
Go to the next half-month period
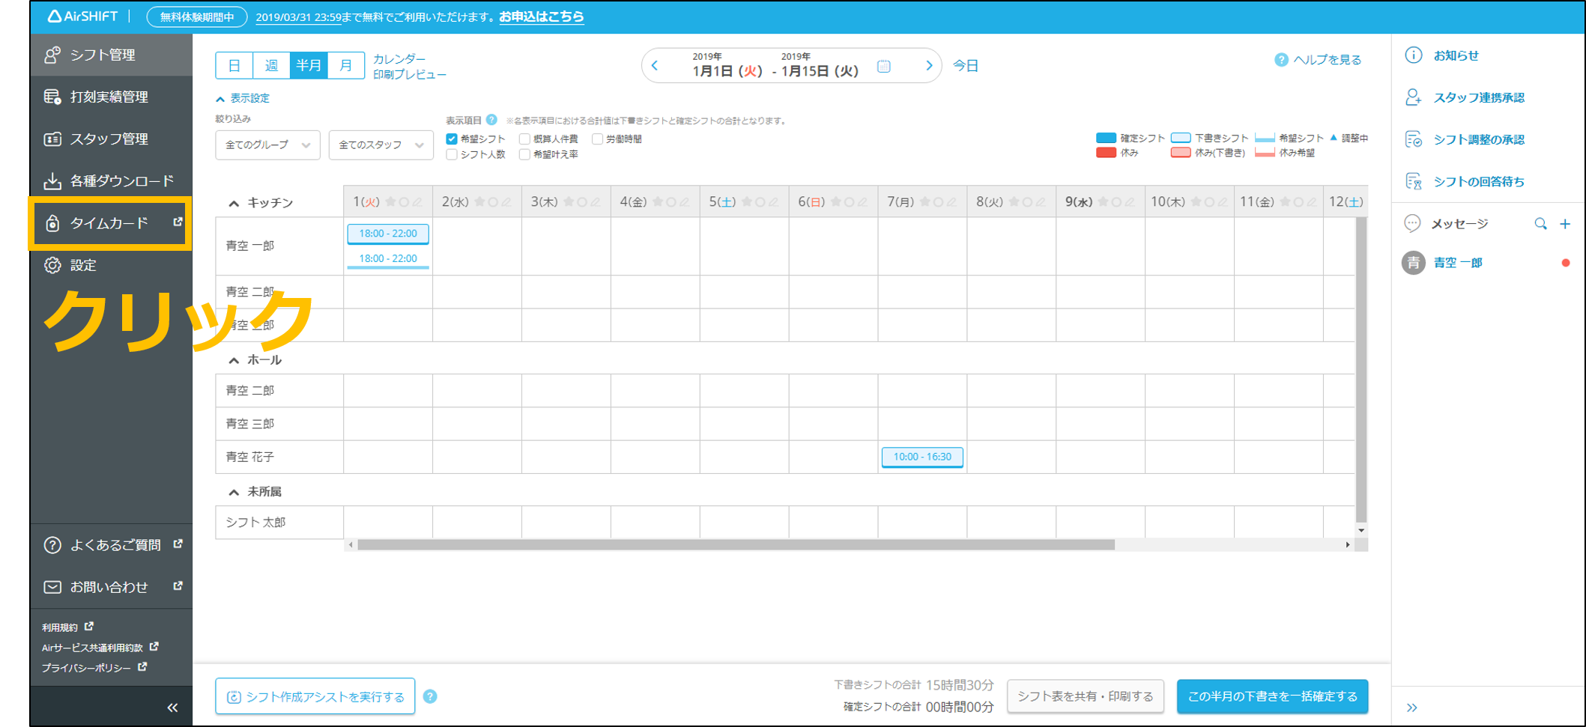coord(929,66)
